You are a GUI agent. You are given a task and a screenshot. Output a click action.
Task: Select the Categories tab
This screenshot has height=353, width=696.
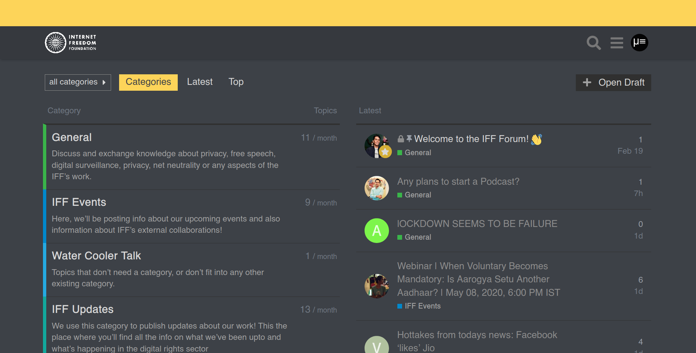click(x=148, y=82)
